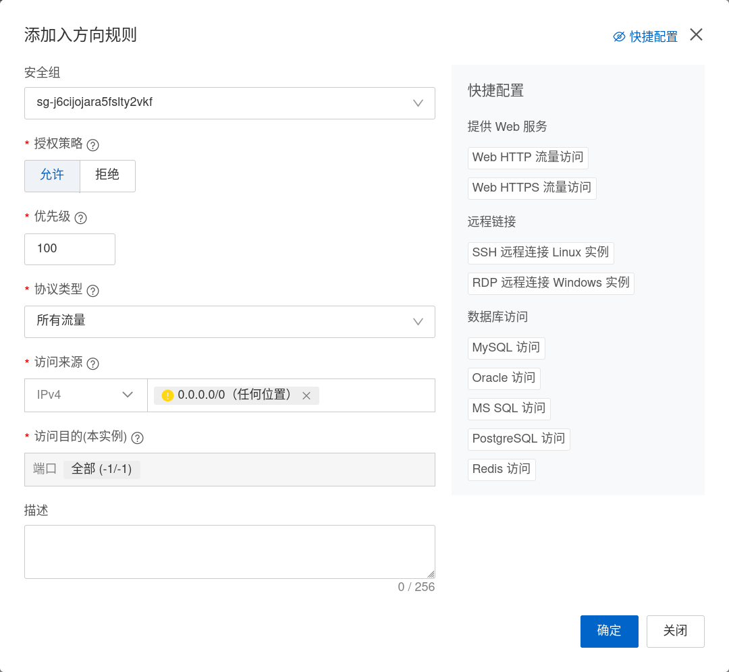
Task: Click the priority input field showing 100
Action: pyautogui.click(x=70, y=249)
